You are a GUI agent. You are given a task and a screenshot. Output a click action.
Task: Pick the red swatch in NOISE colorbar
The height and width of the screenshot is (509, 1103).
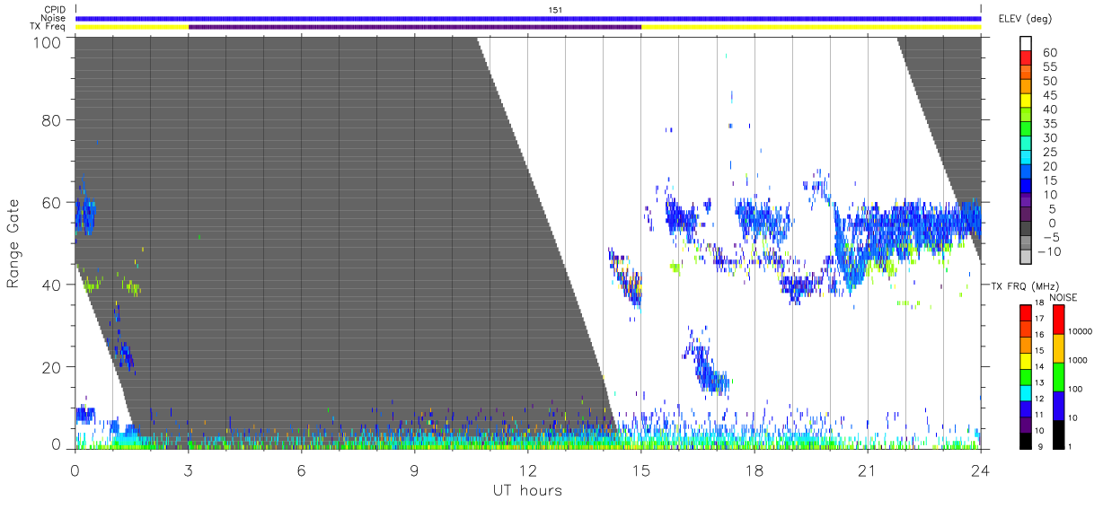point(1059,319)
